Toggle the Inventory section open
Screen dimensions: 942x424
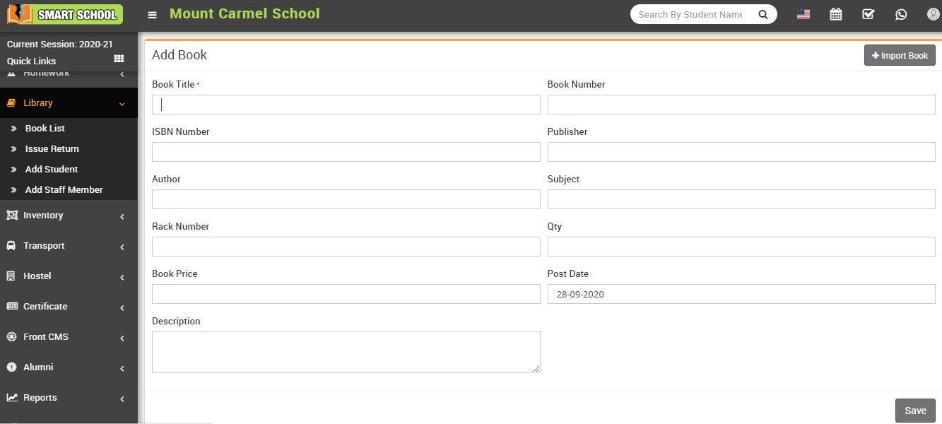coord(69,215)
